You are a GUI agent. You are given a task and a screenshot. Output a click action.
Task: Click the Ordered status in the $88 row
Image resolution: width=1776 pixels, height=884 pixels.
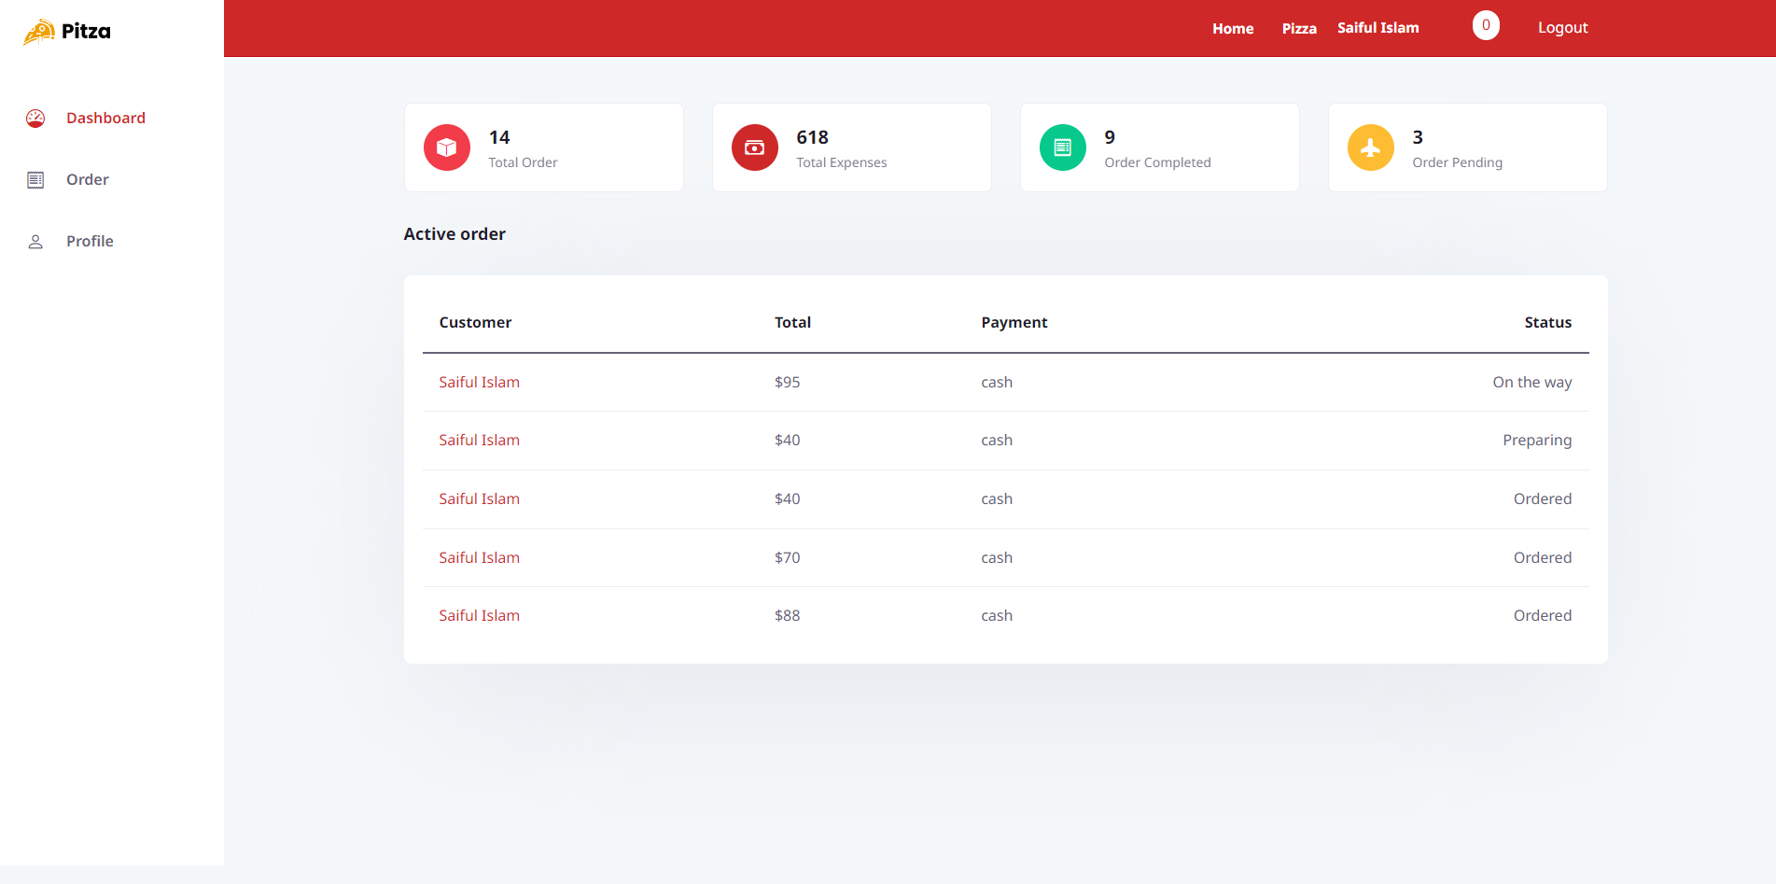pos(1543,615)
